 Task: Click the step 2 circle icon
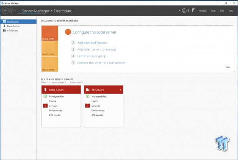pos(73,43)
